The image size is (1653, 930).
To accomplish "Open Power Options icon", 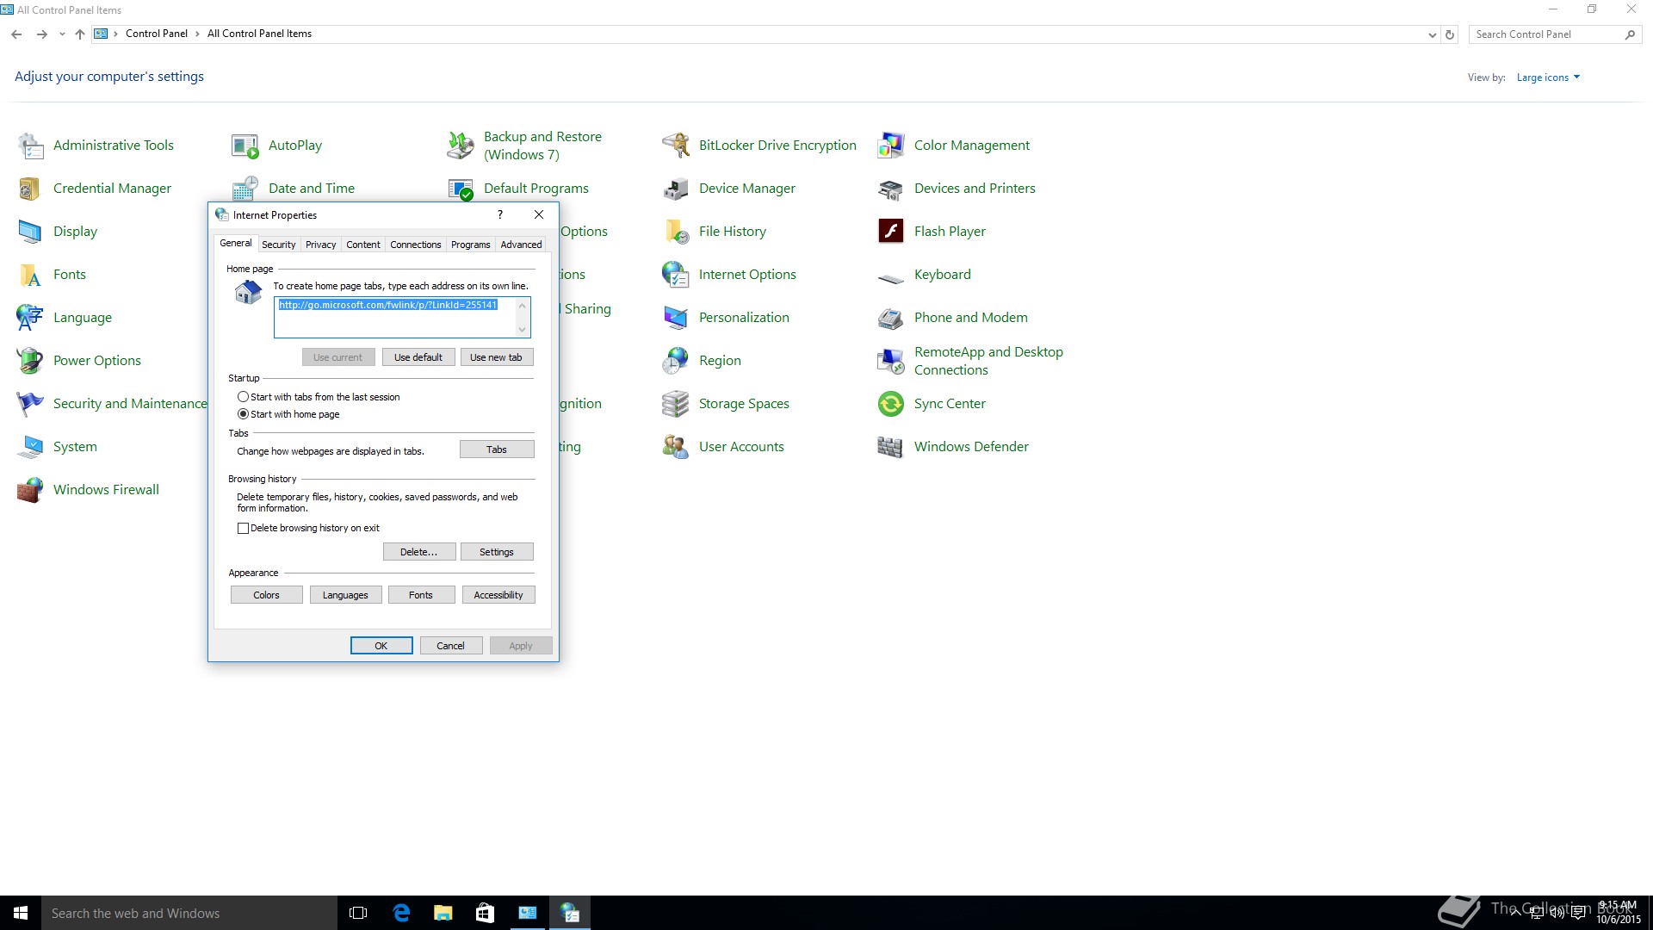I will [31, 361].
